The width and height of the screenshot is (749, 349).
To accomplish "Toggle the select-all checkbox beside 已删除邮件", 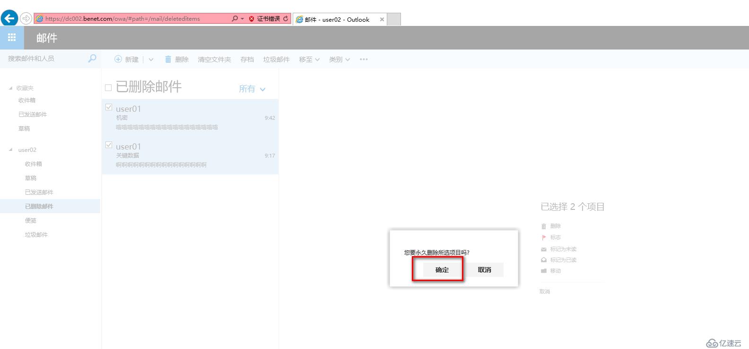I will [x=108, y=88].
